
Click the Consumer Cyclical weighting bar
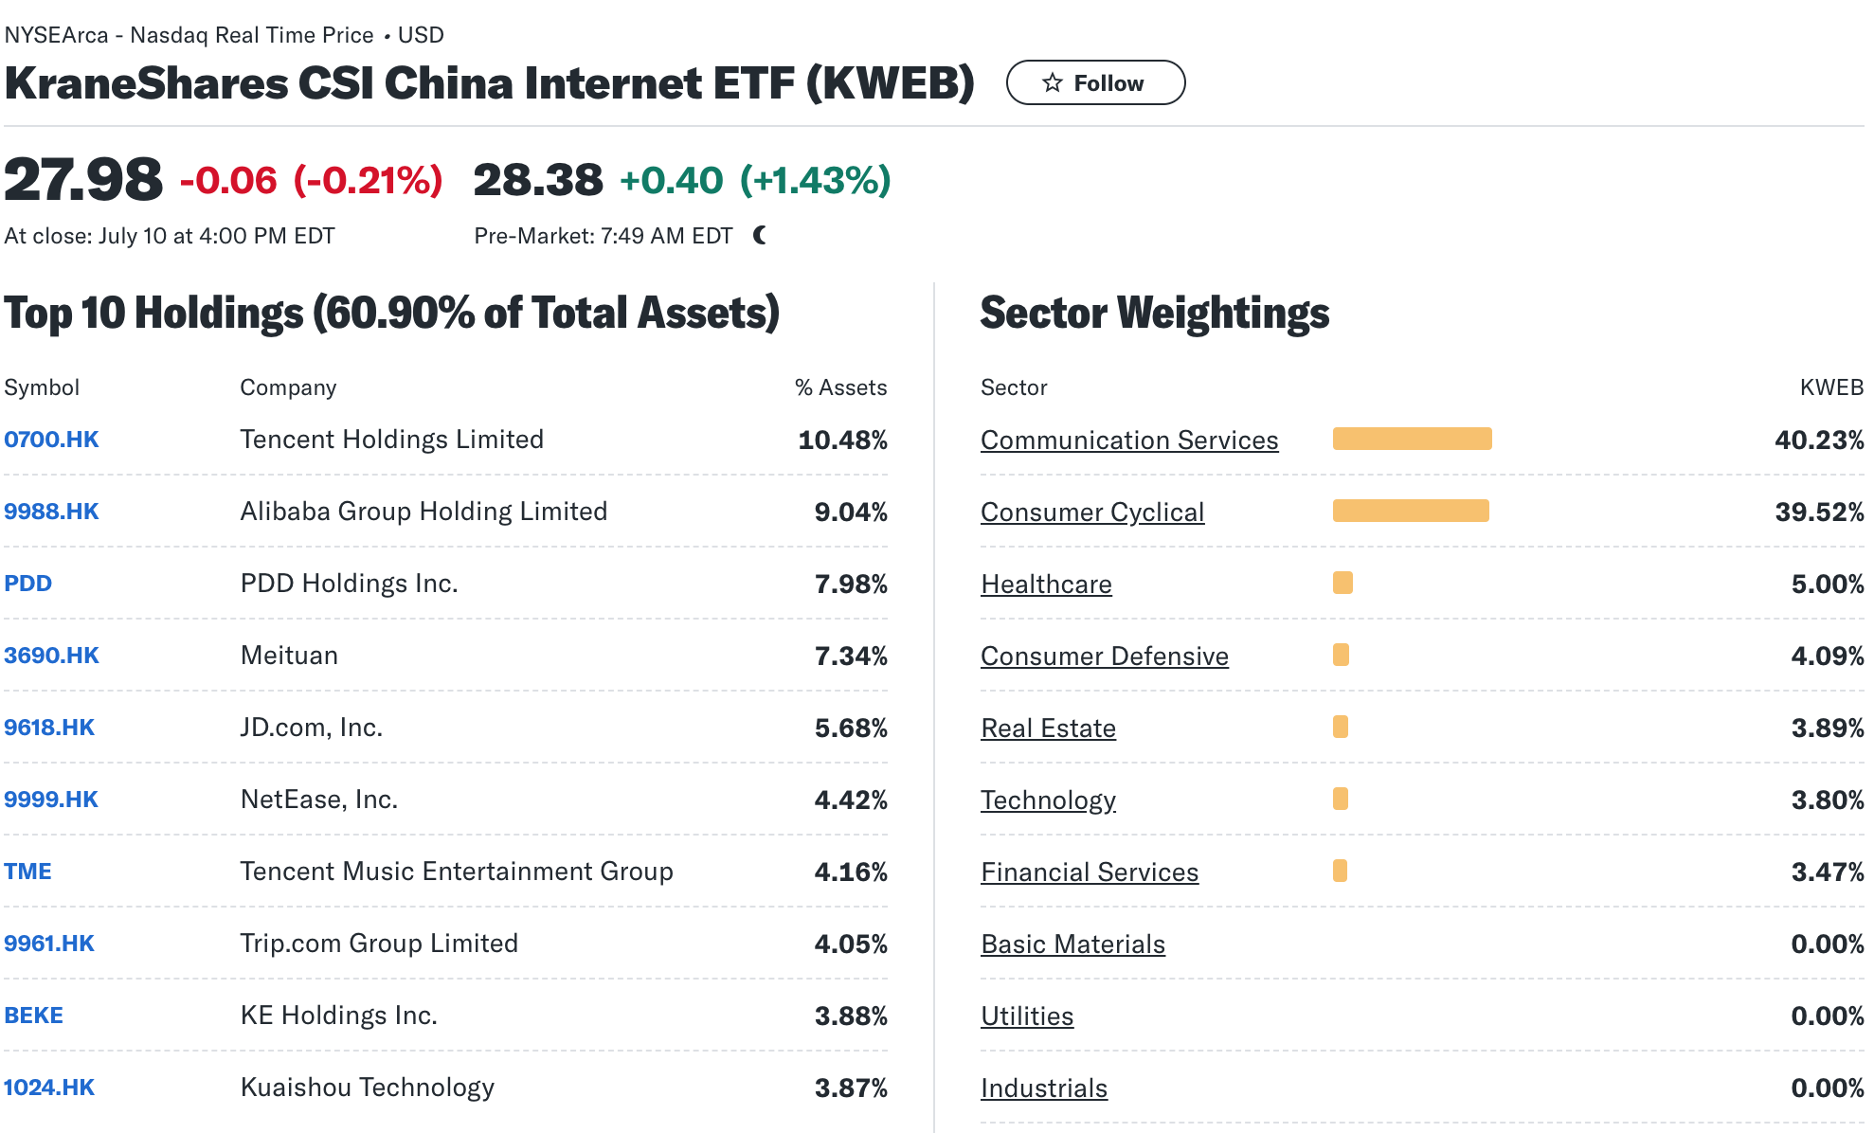pyautogui.click(x=1411, y=511)
